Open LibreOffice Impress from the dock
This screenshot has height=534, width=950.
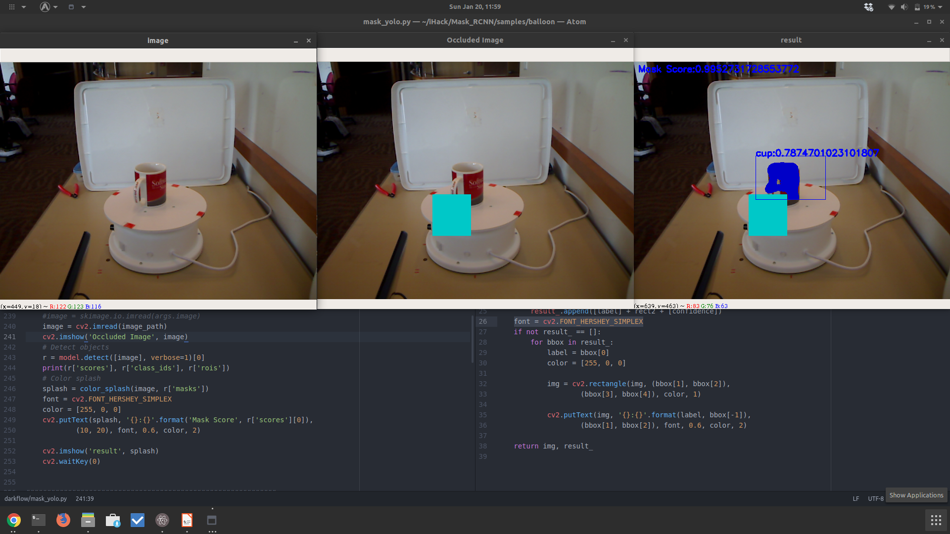pos(187,520)
